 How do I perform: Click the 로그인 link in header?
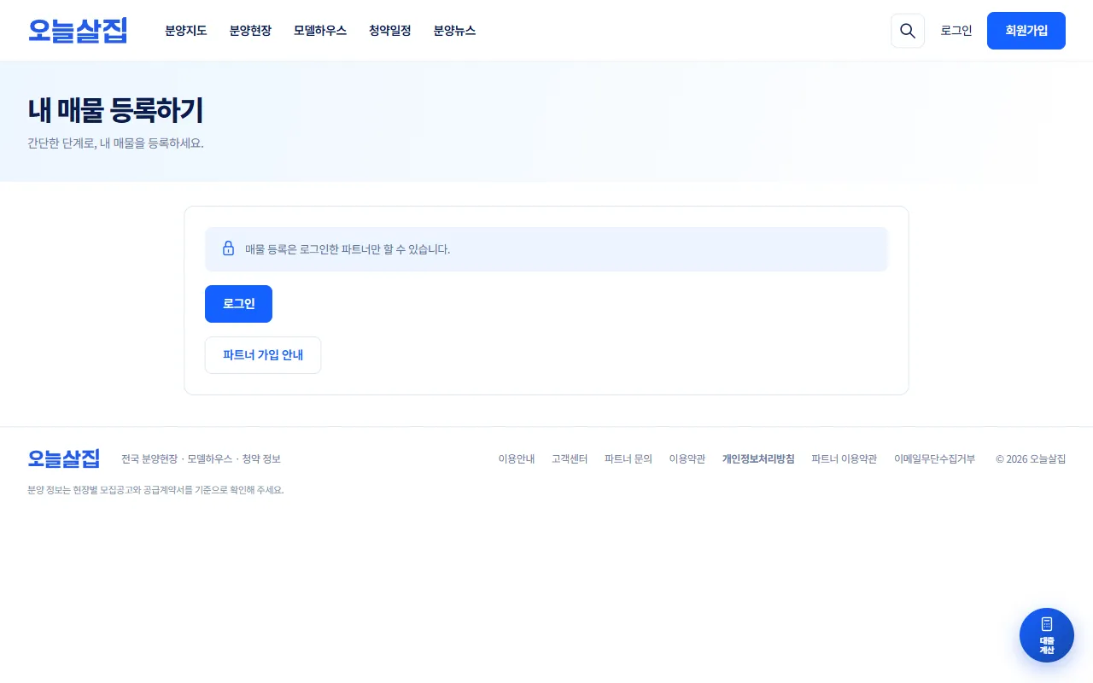click(x=956, y=31)
